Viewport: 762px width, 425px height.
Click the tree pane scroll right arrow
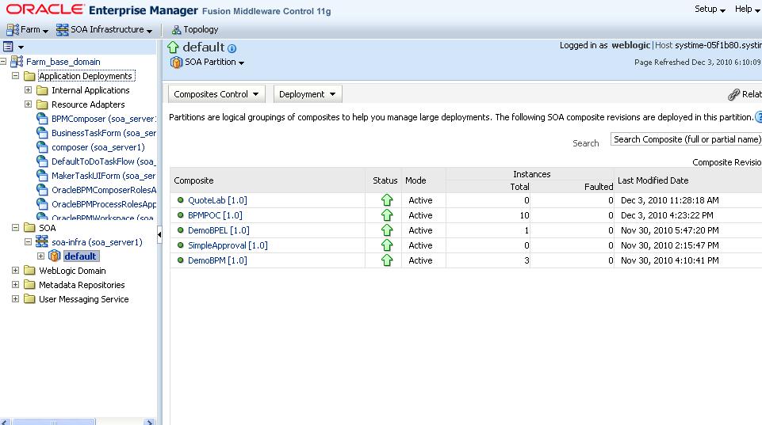coord(150,422)
